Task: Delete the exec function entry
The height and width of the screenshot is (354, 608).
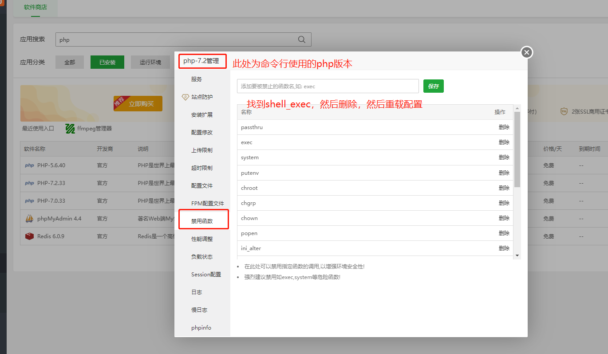Action: (504, 142)
